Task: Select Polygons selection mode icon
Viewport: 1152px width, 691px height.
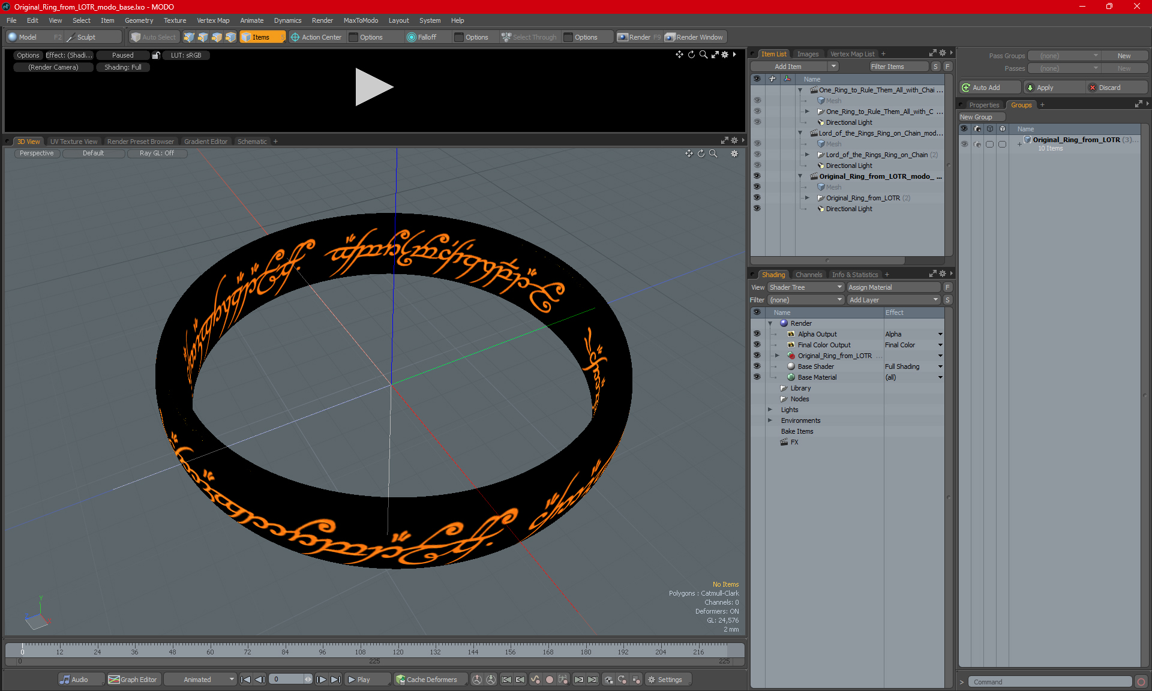Action: [217, 37]
